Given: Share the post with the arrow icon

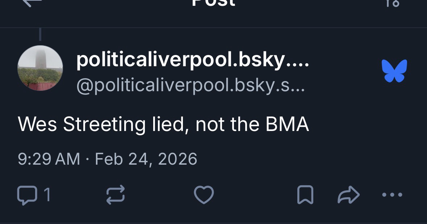Looking at the screenshot, I should pyautogui.click(x=348, y=195).
